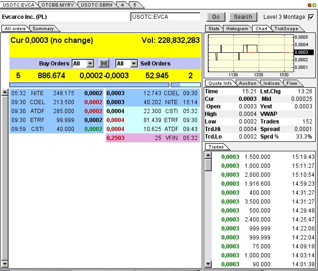The height and width of the screenshot is (271, 318).
Task: Click the trade at 15:11:27
Action: point(268,166)
